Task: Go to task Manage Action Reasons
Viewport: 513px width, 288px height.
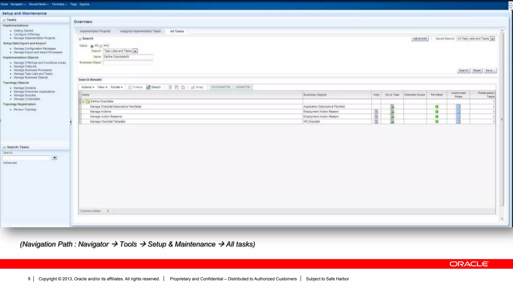Action: (x=392, y=116)
